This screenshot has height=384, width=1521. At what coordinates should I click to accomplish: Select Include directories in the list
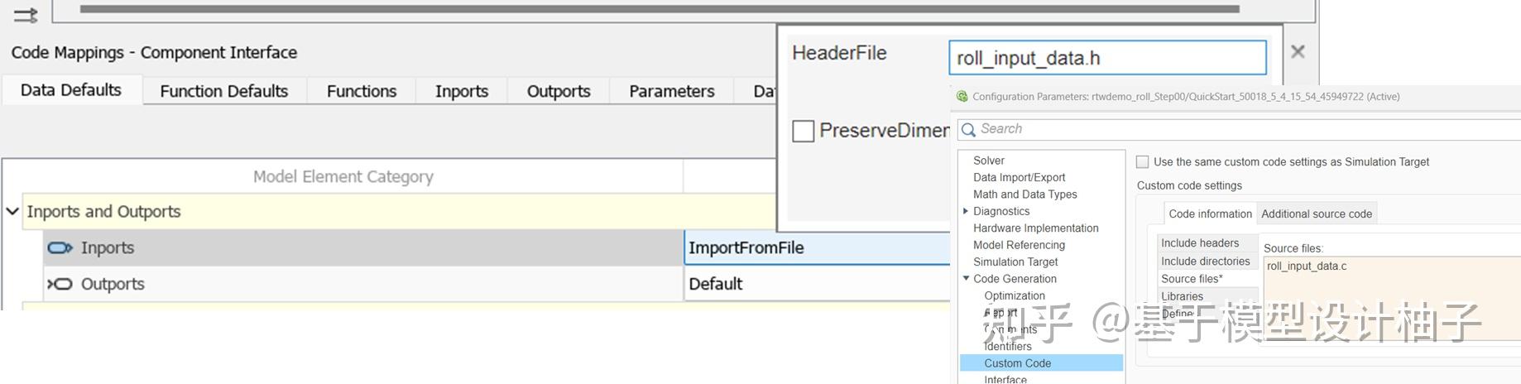pos(1205,262)
